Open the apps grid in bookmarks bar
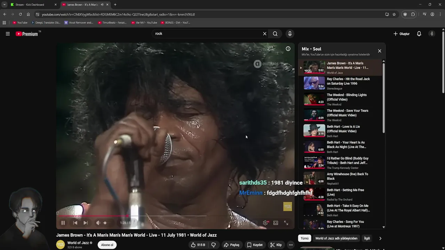 pyautogui.click(x=4, y=23)
